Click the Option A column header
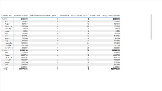The height and width of the screenshot is (91, 162). tap(74, 15)
